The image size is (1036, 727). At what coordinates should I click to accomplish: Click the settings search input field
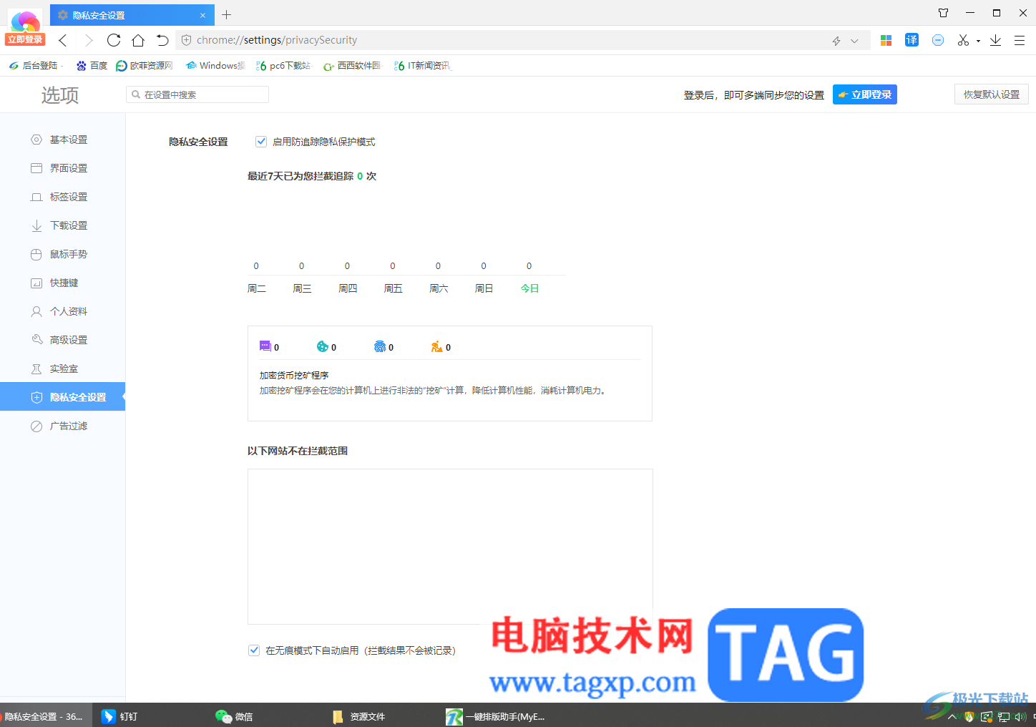[x=197, y=94]
